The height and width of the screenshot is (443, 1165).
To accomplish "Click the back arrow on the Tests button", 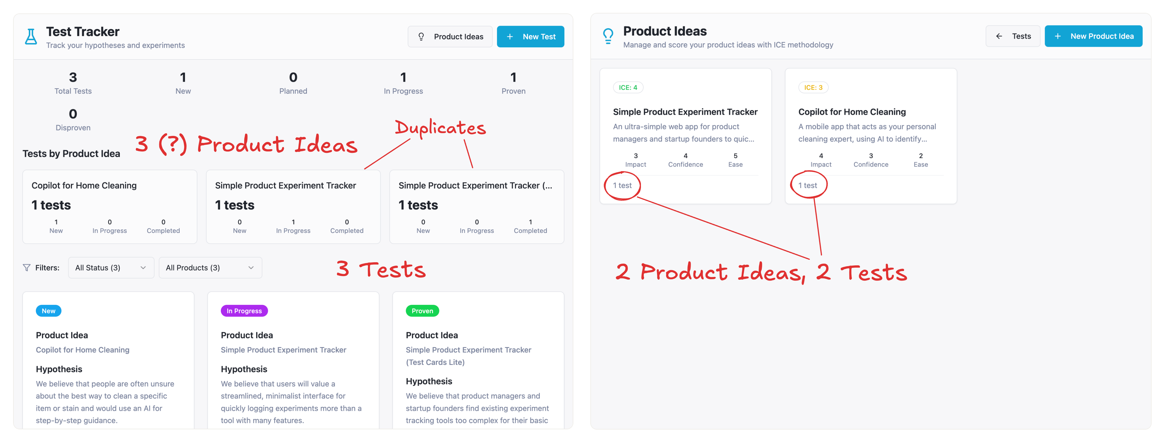I will tap(999, 36).
